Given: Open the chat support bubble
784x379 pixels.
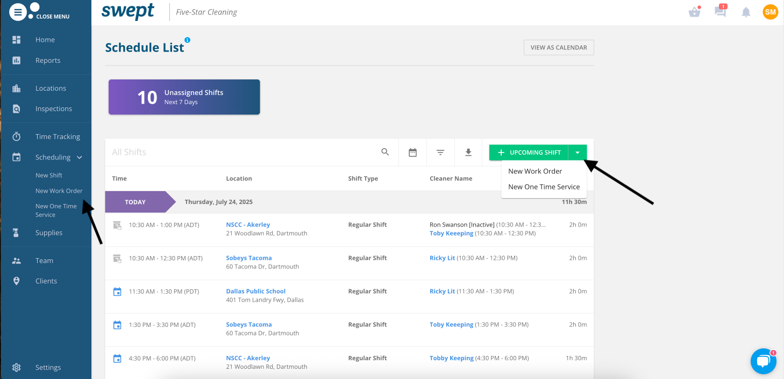Looking at the screenshot, I should [x=763, y=361].
